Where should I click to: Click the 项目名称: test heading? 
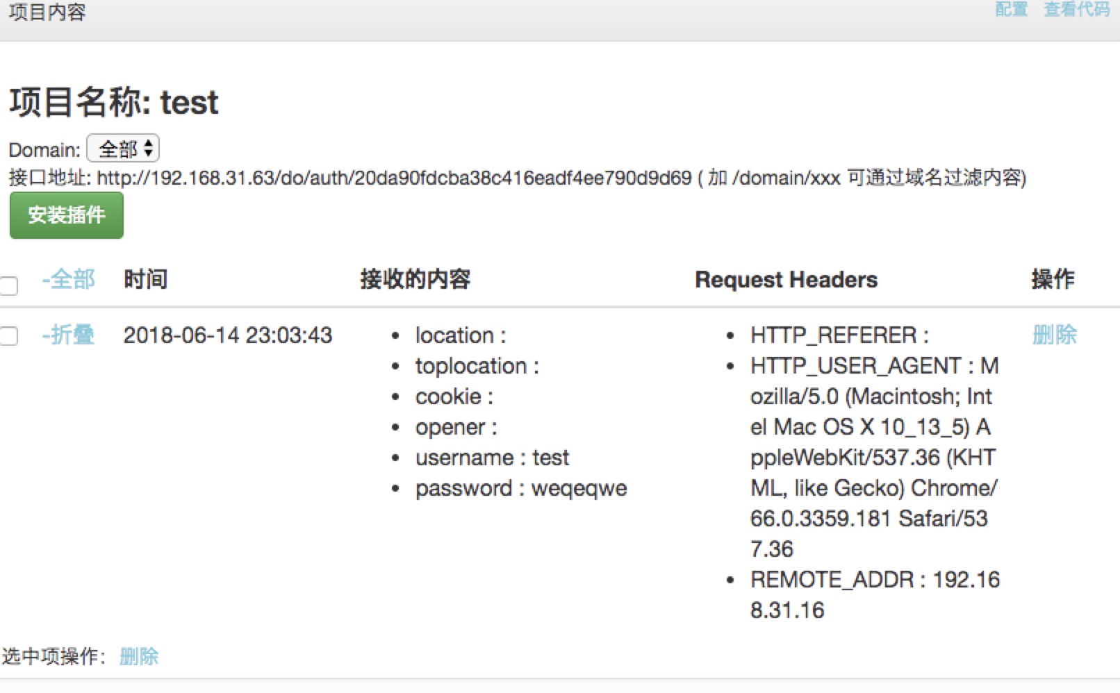pyautogui.click(x=114, y=102)
